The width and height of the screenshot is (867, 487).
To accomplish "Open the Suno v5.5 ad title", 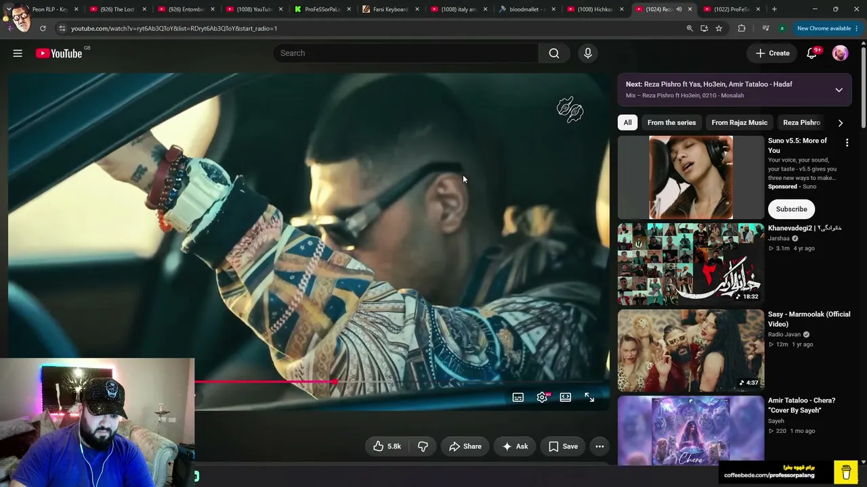I will [797, 145].
